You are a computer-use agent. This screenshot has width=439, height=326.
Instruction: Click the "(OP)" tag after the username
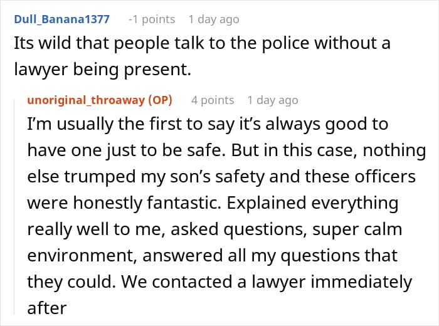pos(160,100)
